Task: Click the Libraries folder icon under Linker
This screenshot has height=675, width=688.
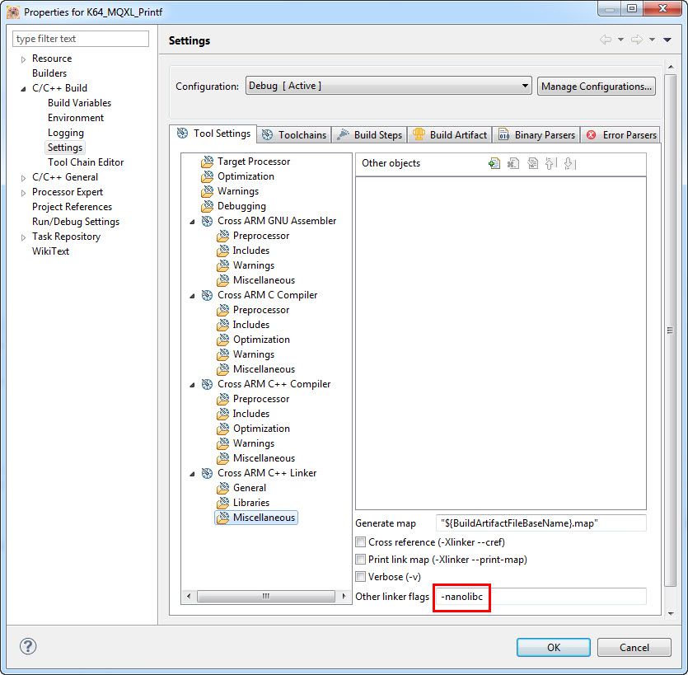Action: click(223, 503)
